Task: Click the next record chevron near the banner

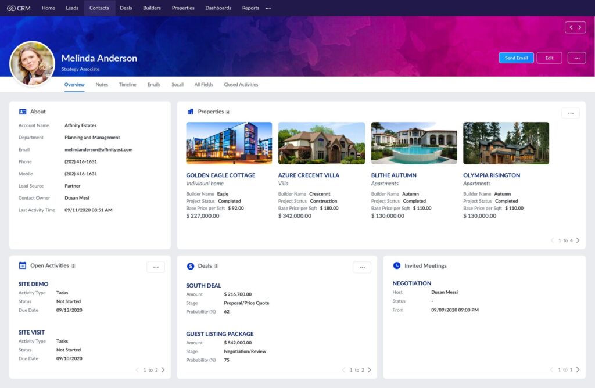Action: 580,27
